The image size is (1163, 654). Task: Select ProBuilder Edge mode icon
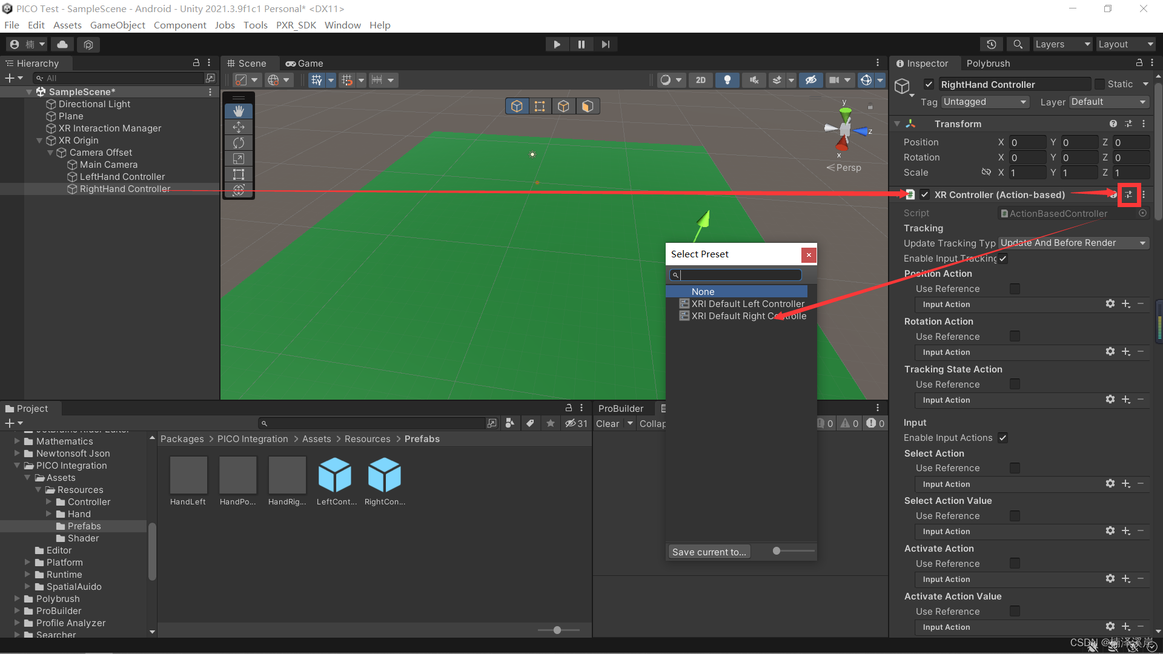(563, 107)
